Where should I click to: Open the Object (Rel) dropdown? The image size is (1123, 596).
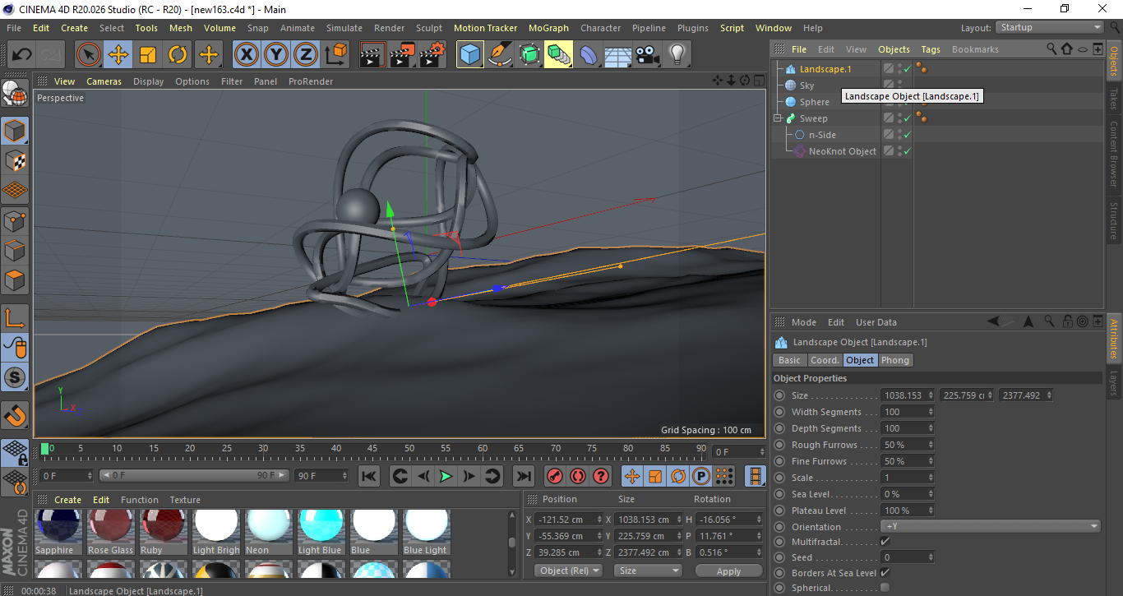coord(568,571)
